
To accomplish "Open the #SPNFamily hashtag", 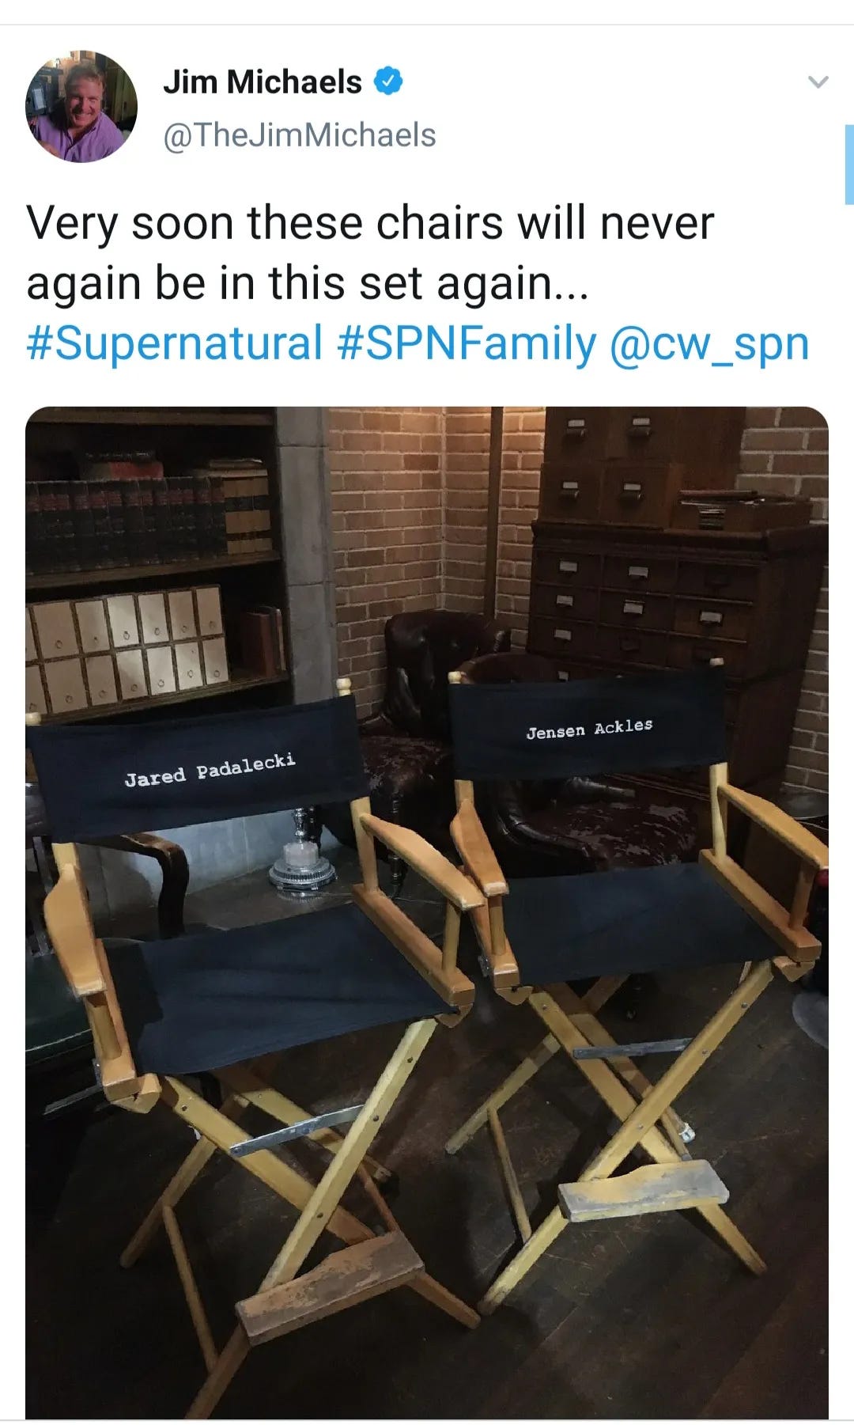I will [467, 343].
